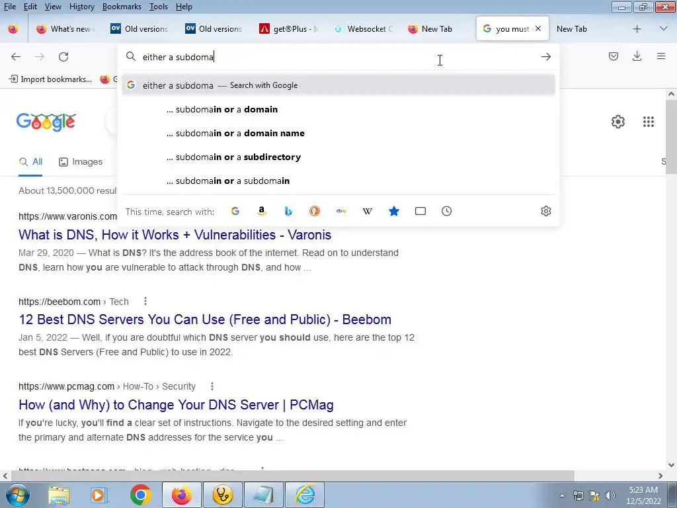Click Import bookmarks toolbar item

point(50,79)
